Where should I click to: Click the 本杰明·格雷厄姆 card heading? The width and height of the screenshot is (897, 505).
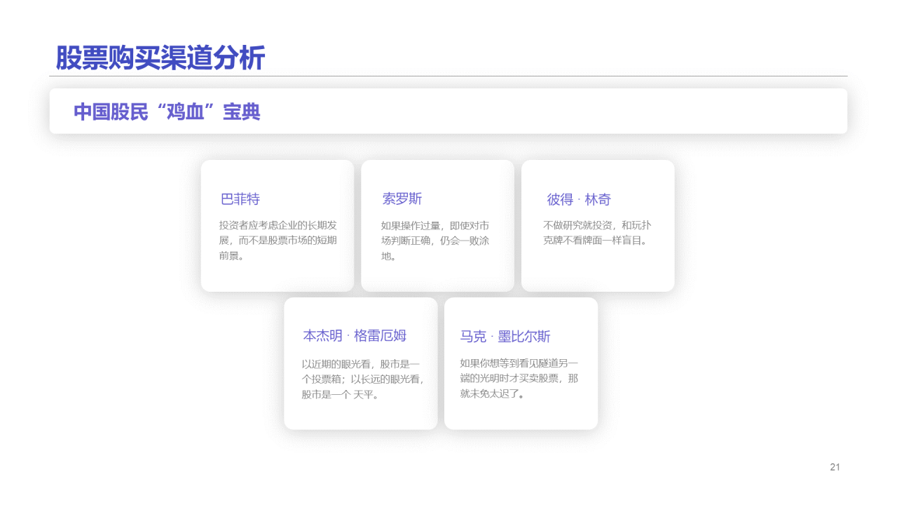pyautogui.click(x=355, y=336)
